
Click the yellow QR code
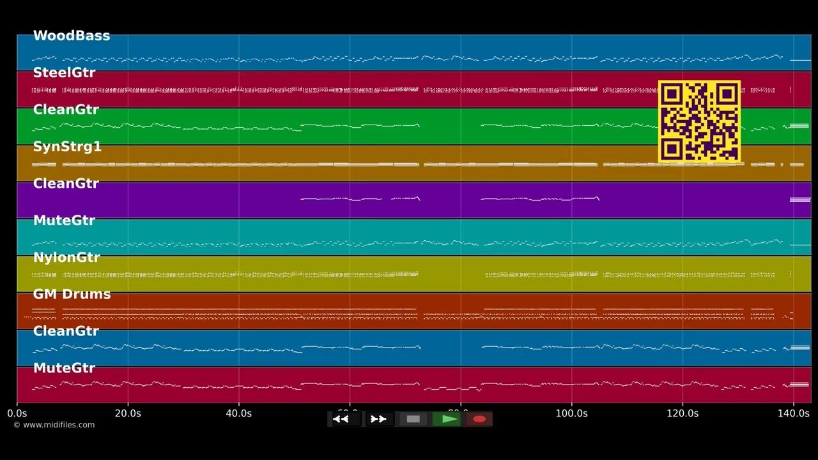(699, 121)
